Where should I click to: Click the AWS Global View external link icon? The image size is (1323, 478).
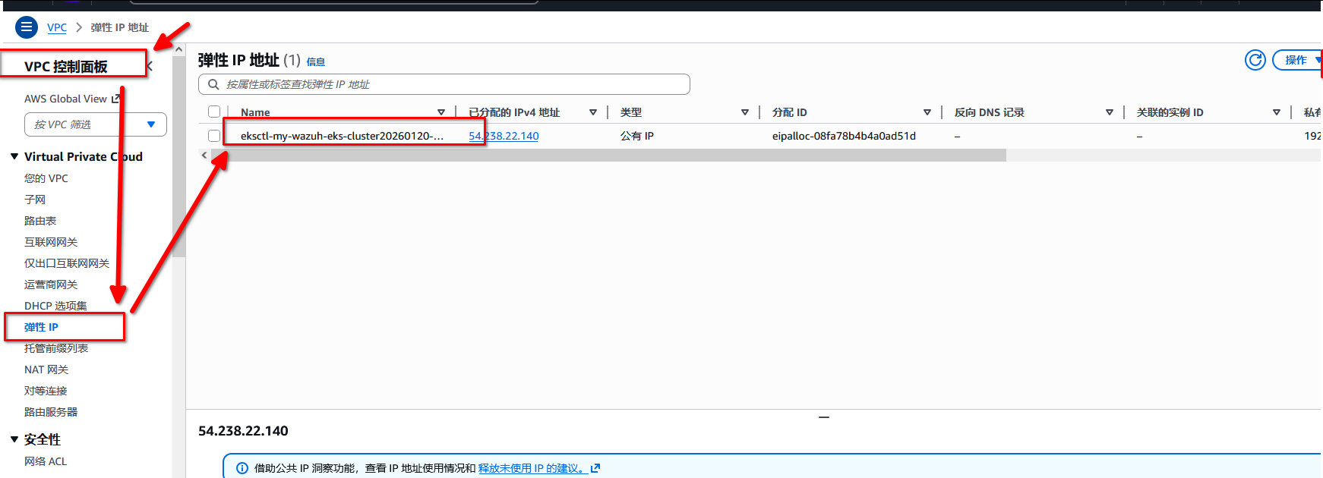[x=116, y=99]
